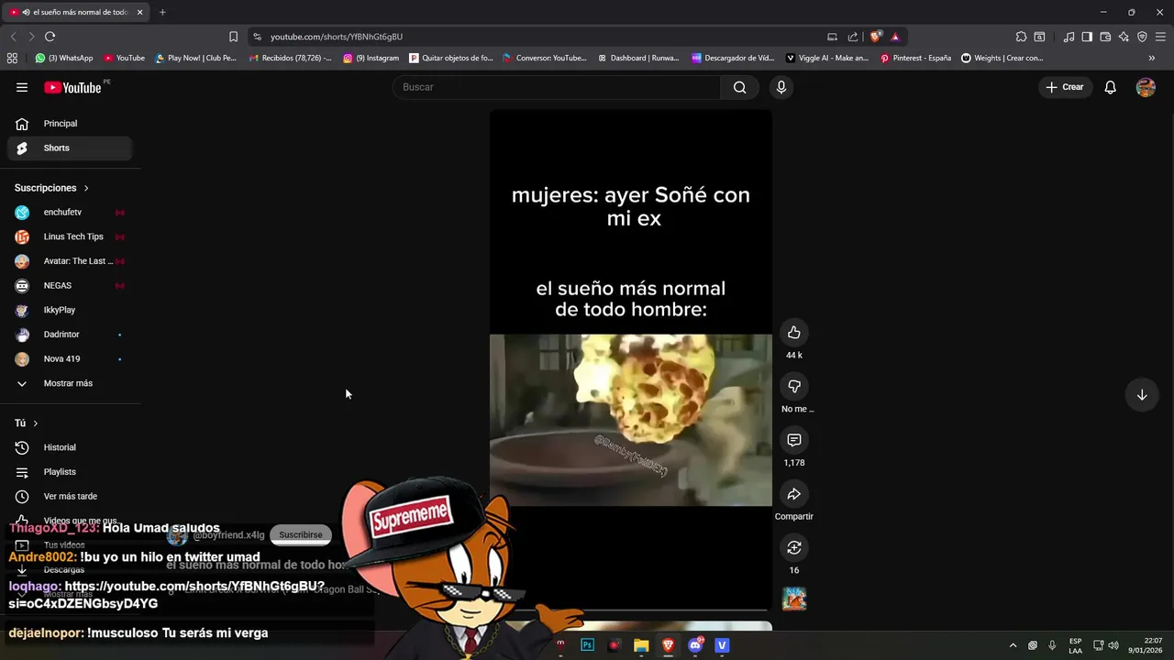Open media playlist music note icon
Screen dimensions: 1174x660
pyautogui.click(x=1069, y=37)
